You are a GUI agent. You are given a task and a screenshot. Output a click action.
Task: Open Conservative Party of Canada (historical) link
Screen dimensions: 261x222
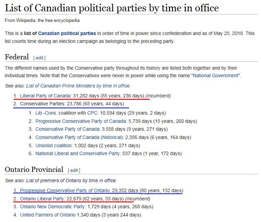[79, 137]
